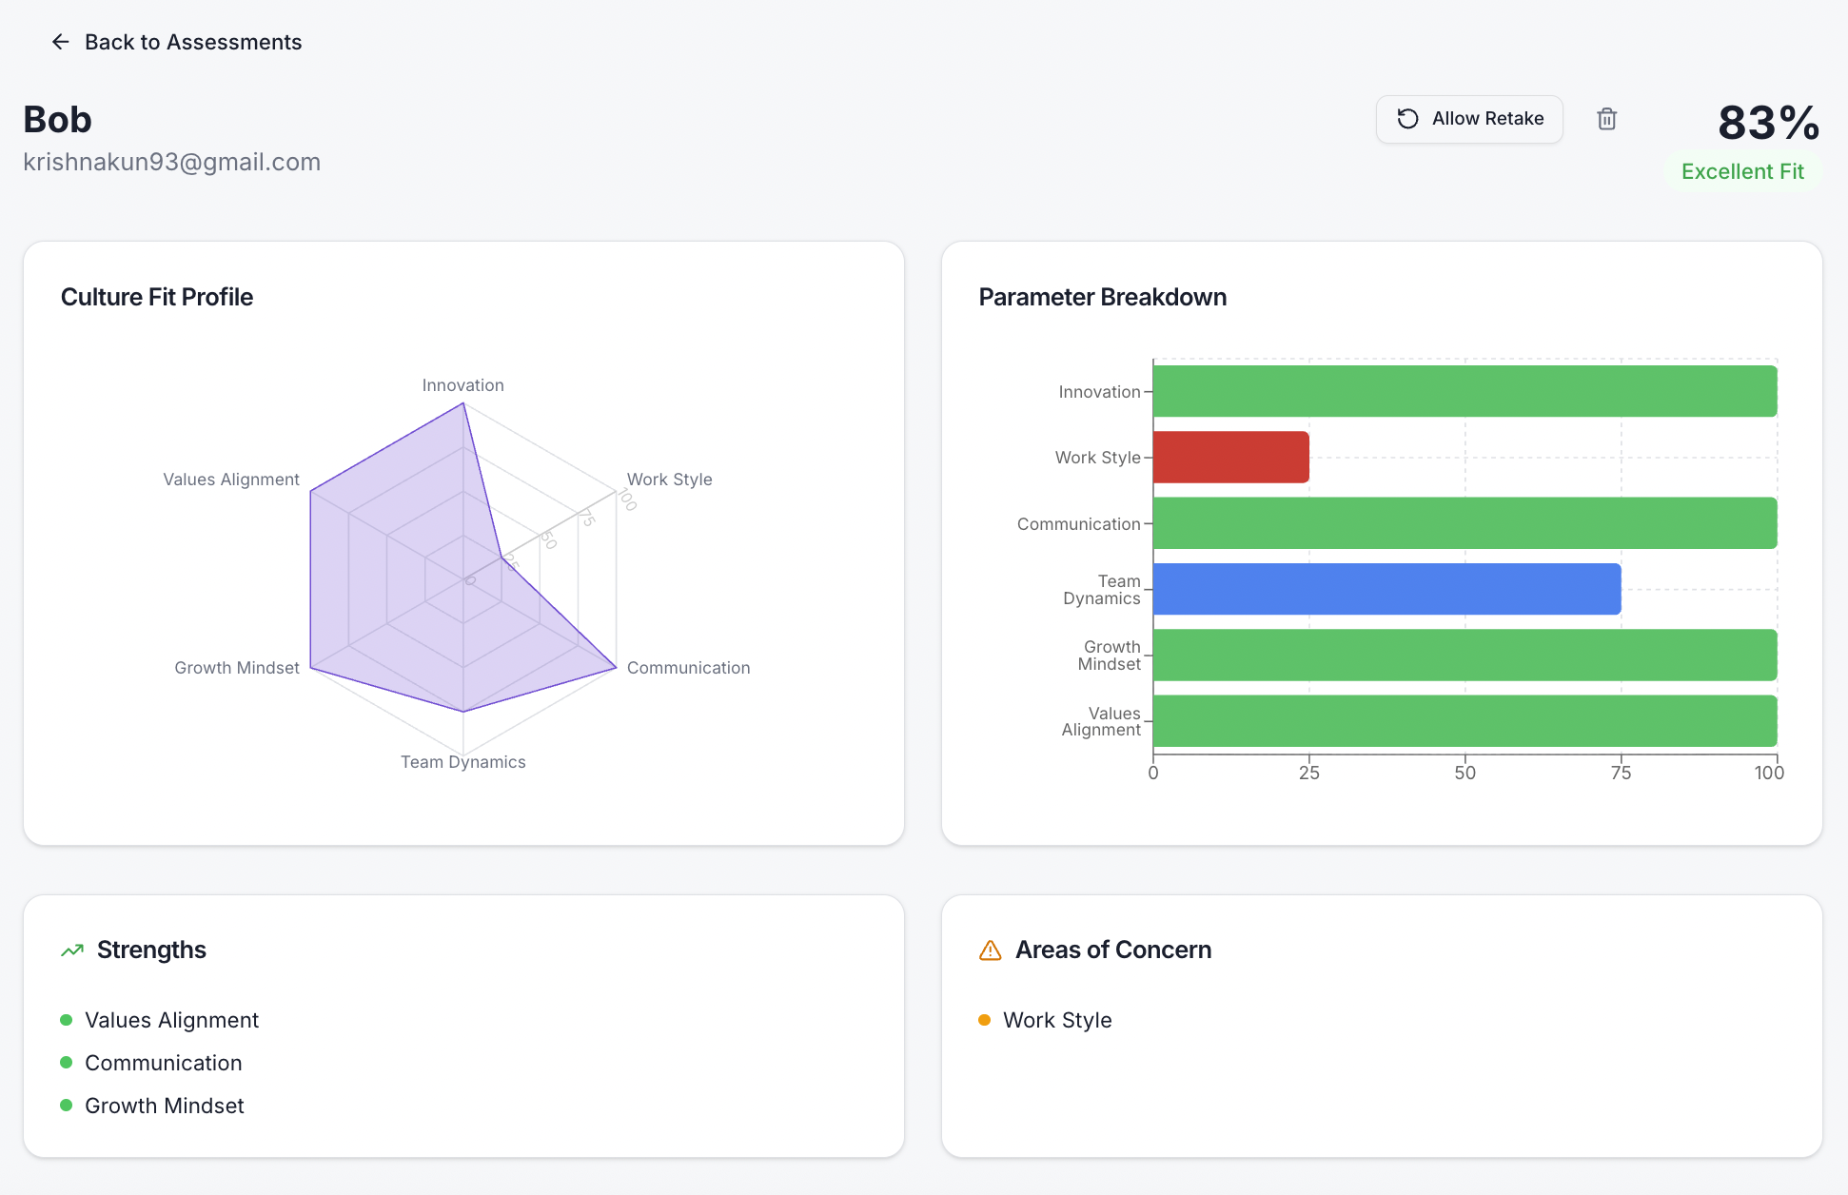The width and height of the screenshot is (1848, 1195).
Task: Go Back to Assessments link
Action: click(192, 42)
